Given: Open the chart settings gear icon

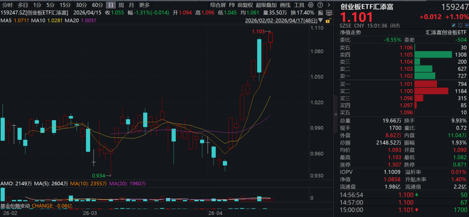Looking at the screenshot, I should pos(310,5).
